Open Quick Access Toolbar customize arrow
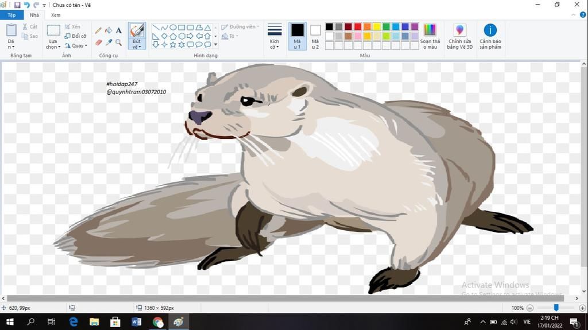 (44, 5)
